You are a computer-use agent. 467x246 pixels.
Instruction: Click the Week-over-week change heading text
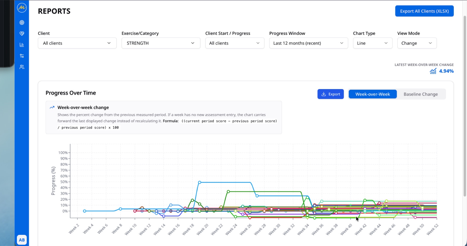(x=83, y=108)
